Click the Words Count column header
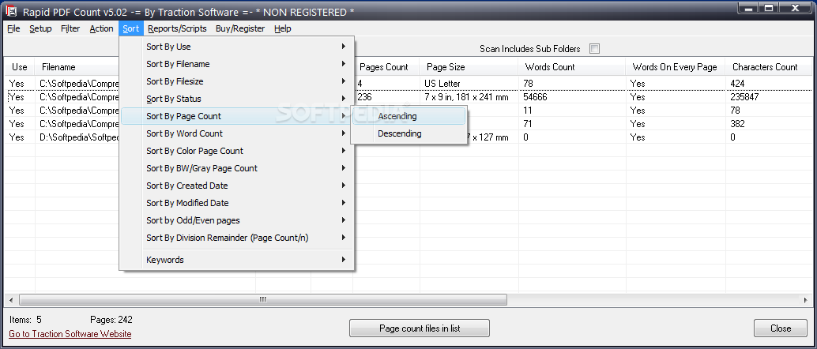Screen dimensions: 817x349 572,67
